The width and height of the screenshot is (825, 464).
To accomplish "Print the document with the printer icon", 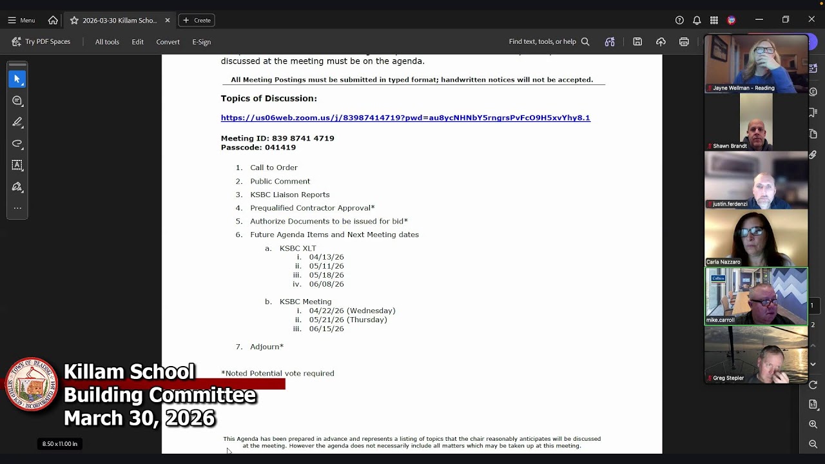I will click(x=684, y=41).
